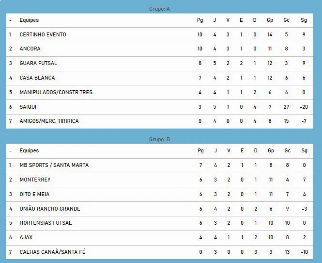Click the CERTINHO EVENTO team name
Image resolution: width=322 pixels, height=263 pixels.
43,34
